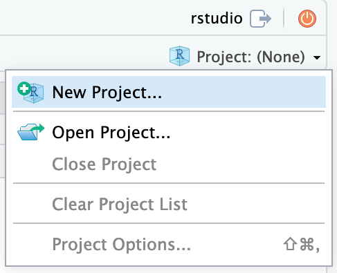Screen dimensions: 337x273
Task: Click the Open Project folder icon
Action: coord(31,132)
